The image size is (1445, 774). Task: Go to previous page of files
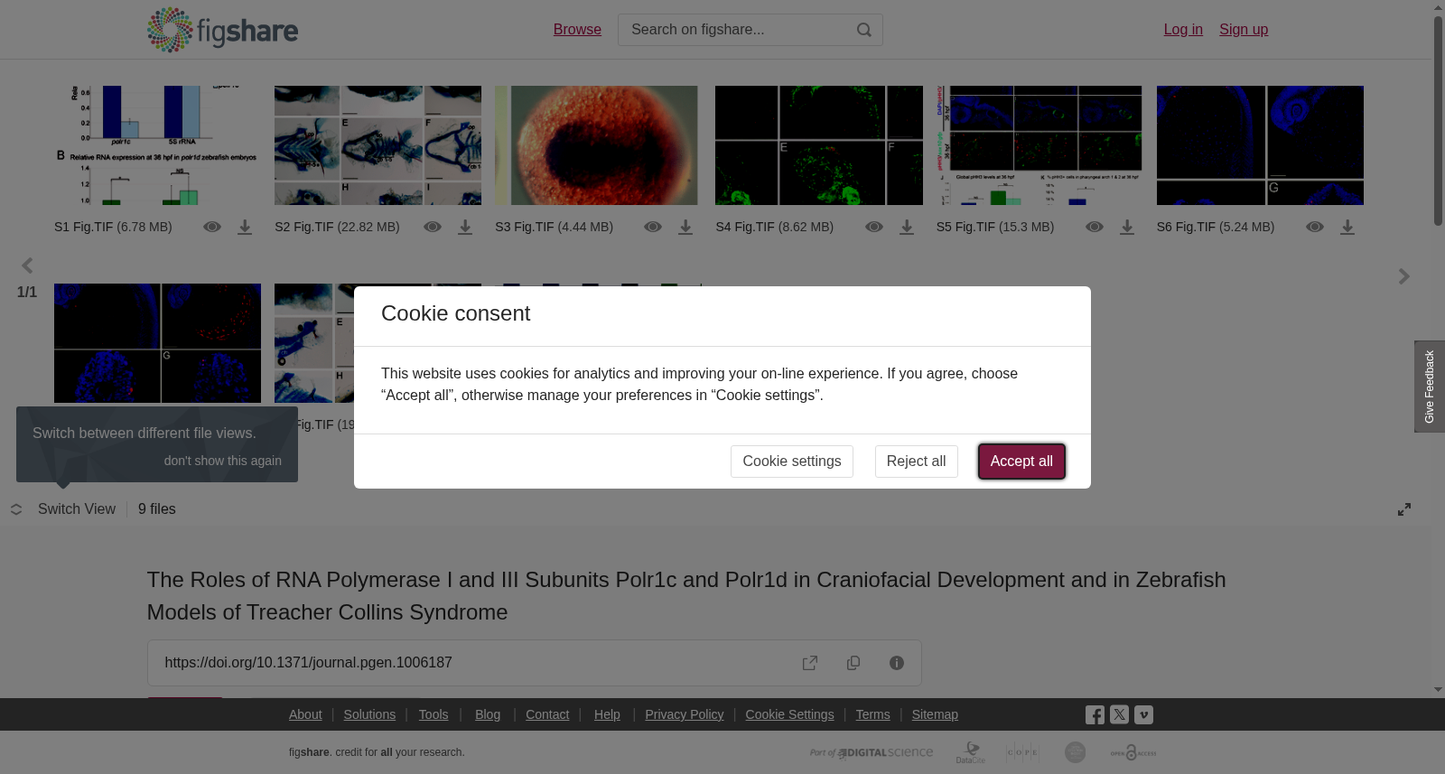27,266
